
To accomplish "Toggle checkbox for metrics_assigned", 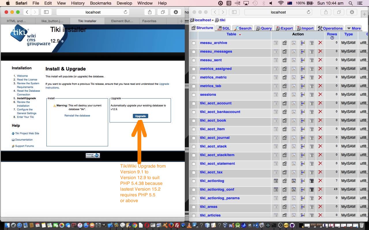I will tap(194, 69).
